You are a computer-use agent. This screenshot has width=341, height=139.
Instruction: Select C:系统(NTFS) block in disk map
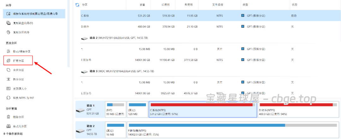tap(203, 109)
